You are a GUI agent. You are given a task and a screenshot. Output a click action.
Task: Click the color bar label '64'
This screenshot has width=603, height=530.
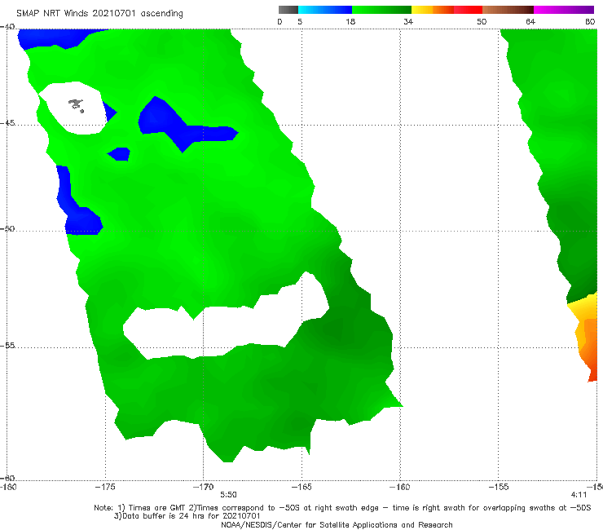tap(530, 22)
